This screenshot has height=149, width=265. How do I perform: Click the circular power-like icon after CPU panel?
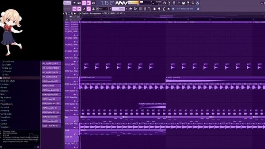point(164,3)
